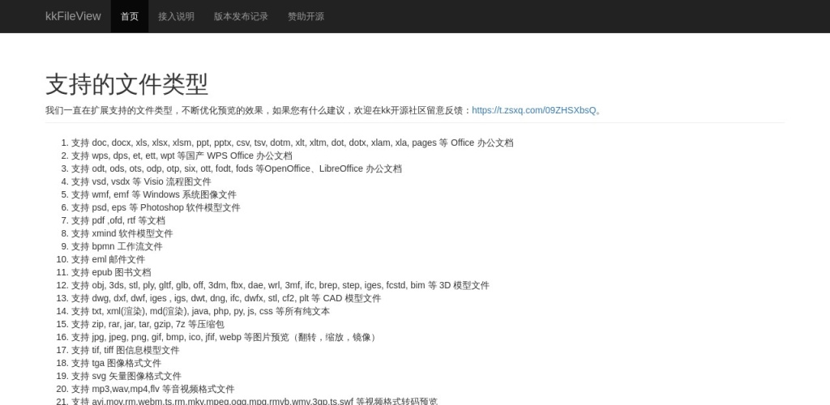Click the 3D 模型文件 list item
Image resolution: width=830 pixels, height=405 pixels.
coord(280,285)
